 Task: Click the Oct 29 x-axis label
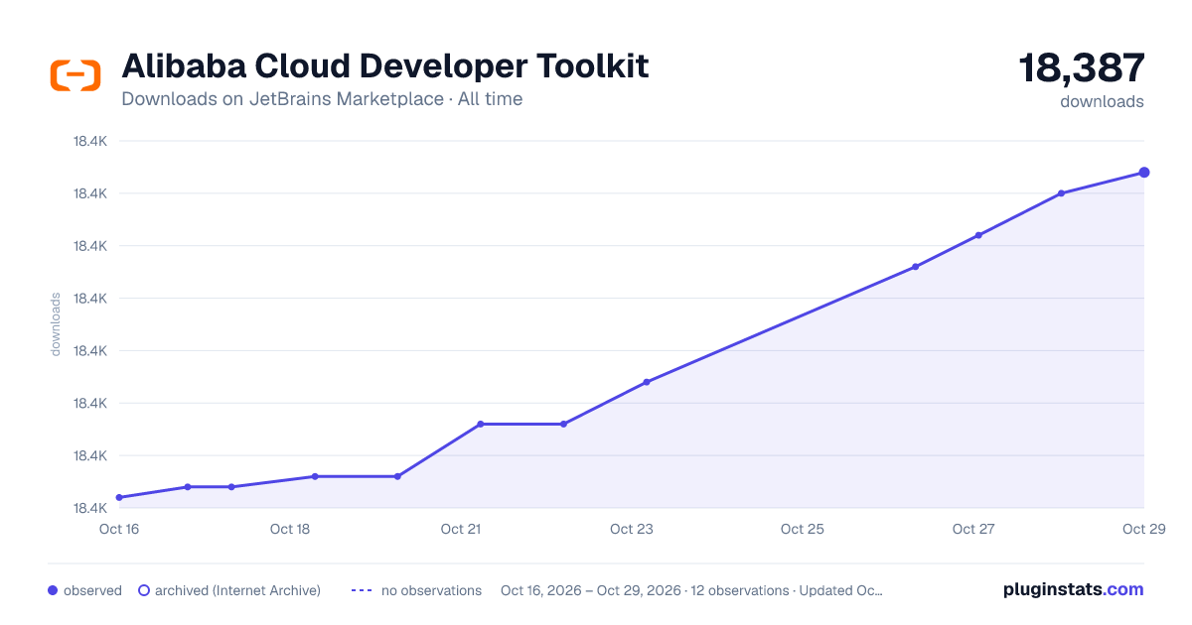(x=1143, y=529)
